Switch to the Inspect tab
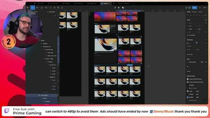The height and width of the screenshot is (118, 210). coord(200,12)
